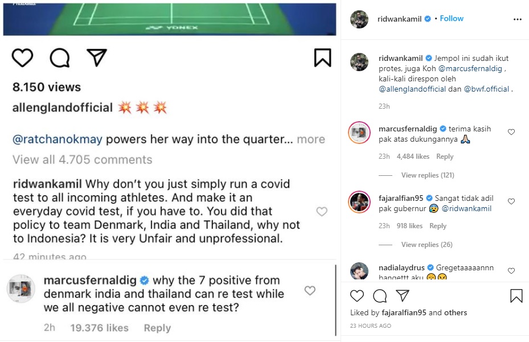The height and width of the screenshot is (342, 529).
Task: Follow ridwankamil account
Action: (x=452, y=19)
